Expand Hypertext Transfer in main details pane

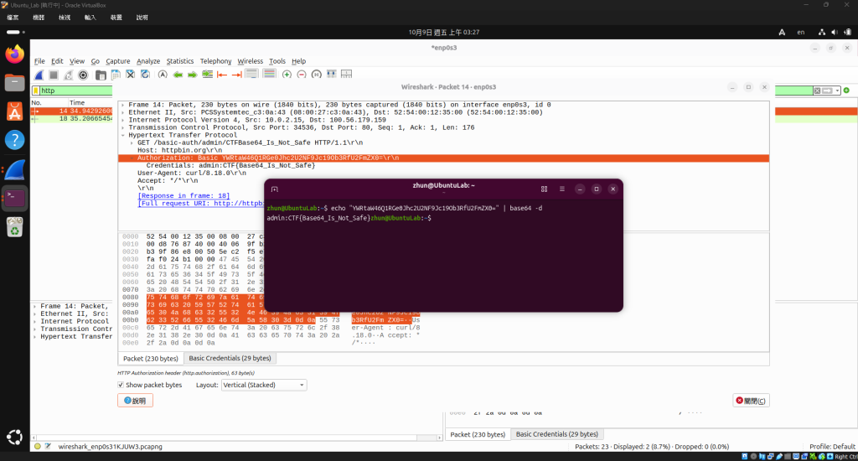click(35, 337)
